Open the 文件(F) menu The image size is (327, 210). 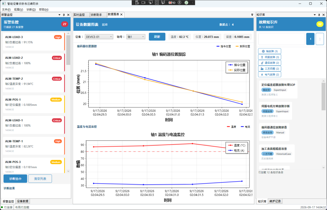[x=6, y=10]
